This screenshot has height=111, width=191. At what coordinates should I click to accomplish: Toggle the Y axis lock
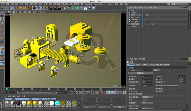38,8
